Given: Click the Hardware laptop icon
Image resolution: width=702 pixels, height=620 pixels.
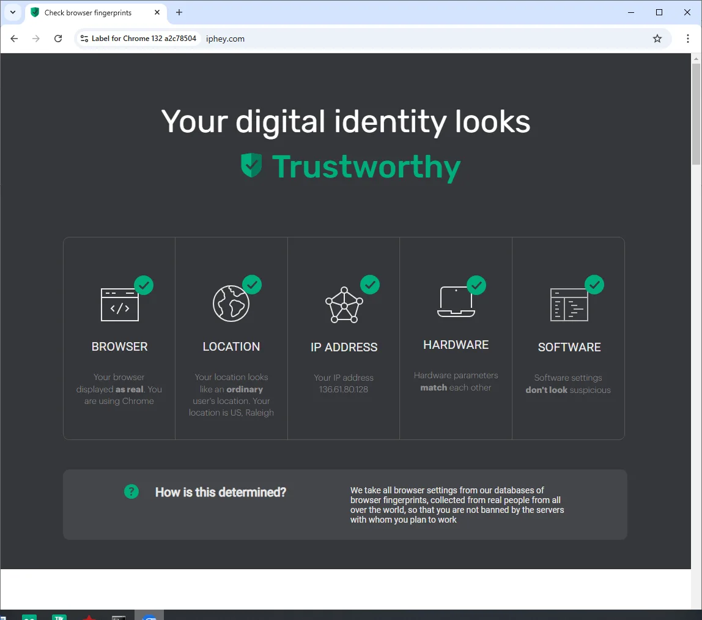Looking at the screenshot, I should pos(456,302).
